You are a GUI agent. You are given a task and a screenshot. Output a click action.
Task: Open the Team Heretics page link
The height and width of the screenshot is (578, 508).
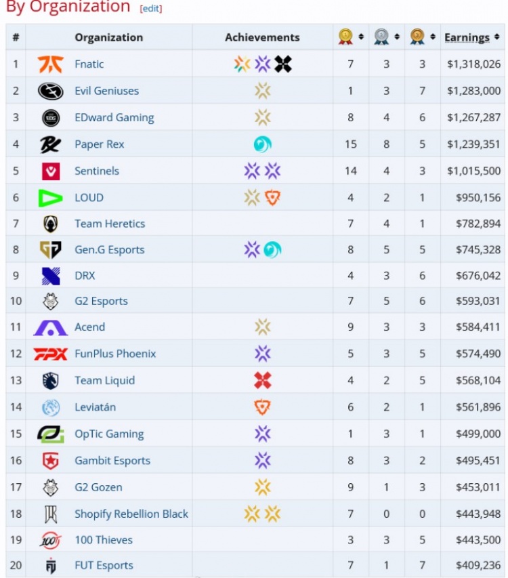click(110, 224)
